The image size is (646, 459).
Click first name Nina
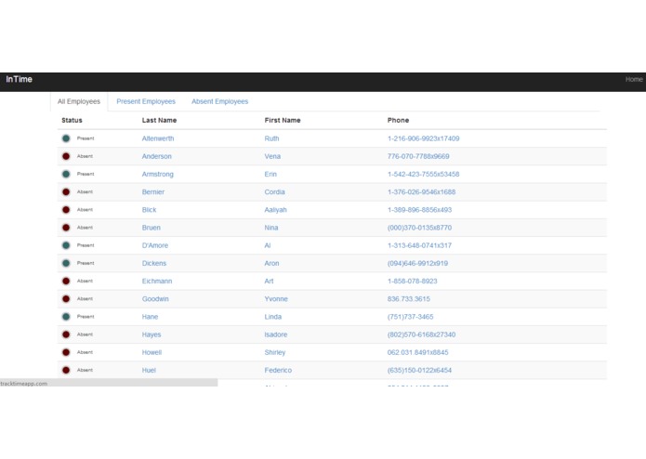pyautogui.click(x=271, y=228)
